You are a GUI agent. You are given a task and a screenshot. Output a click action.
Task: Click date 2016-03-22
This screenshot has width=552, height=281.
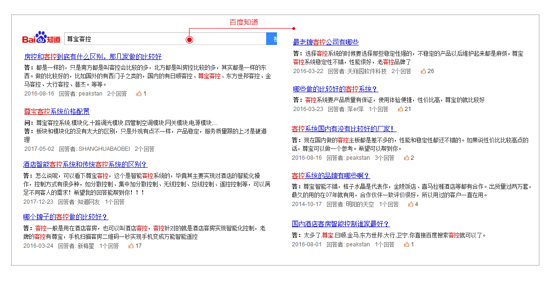(308, 71)
